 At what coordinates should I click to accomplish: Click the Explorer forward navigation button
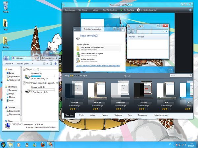tap(8, 58)
